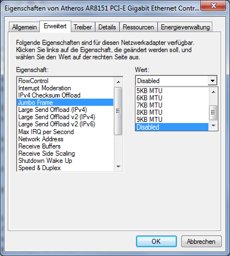Select Network Address property
Viewport: 230px width, 256px height.
click(65, 139)
